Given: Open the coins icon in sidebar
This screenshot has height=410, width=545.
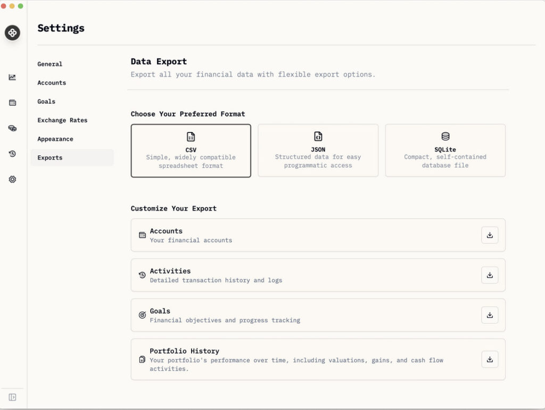Looking at the screenshot, I should [12, 128].
